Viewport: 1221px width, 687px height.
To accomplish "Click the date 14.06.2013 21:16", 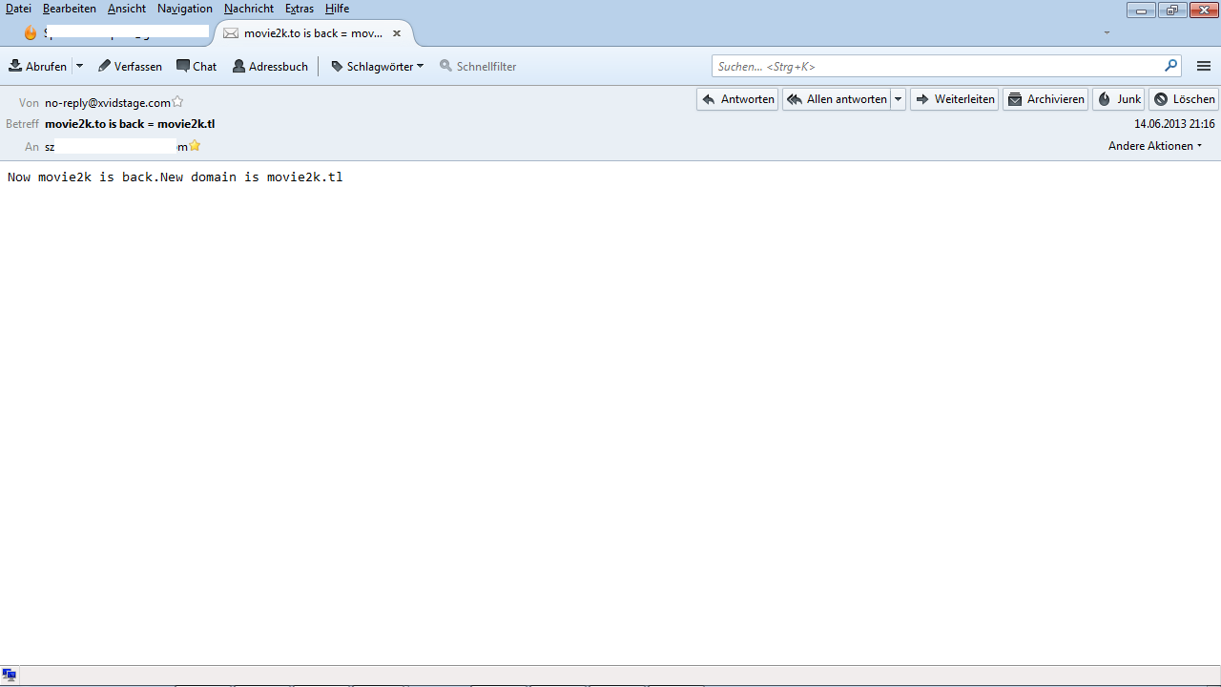I will tap(1174, 124).
